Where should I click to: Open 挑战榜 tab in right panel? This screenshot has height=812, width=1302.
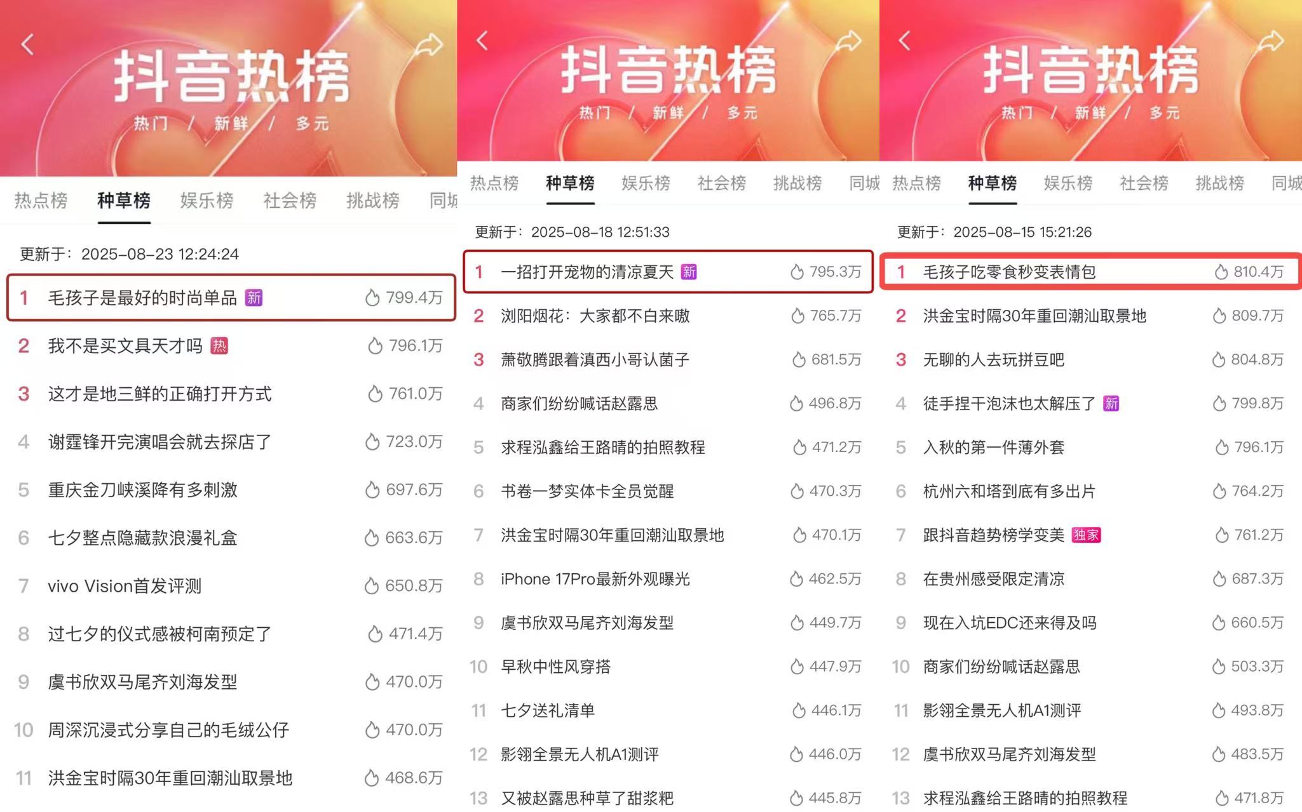click(x=1219, y=183)
